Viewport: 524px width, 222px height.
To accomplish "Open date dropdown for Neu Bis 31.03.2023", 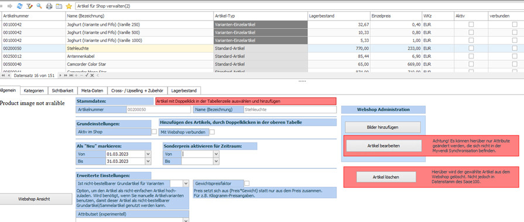I will pyautogui.click(x=148, y=161).
